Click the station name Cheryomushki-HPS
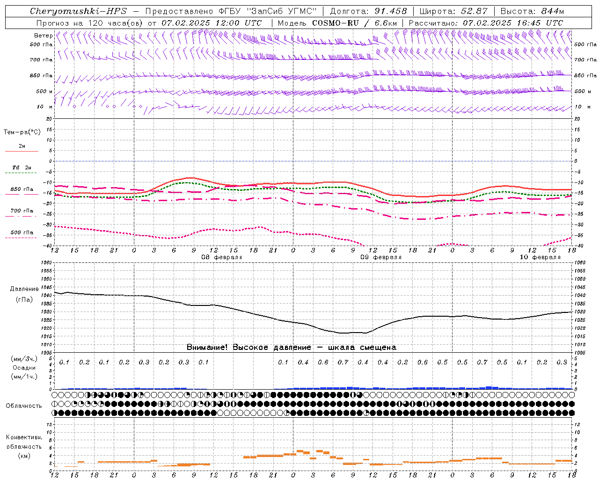 click(x=78, y=11)
